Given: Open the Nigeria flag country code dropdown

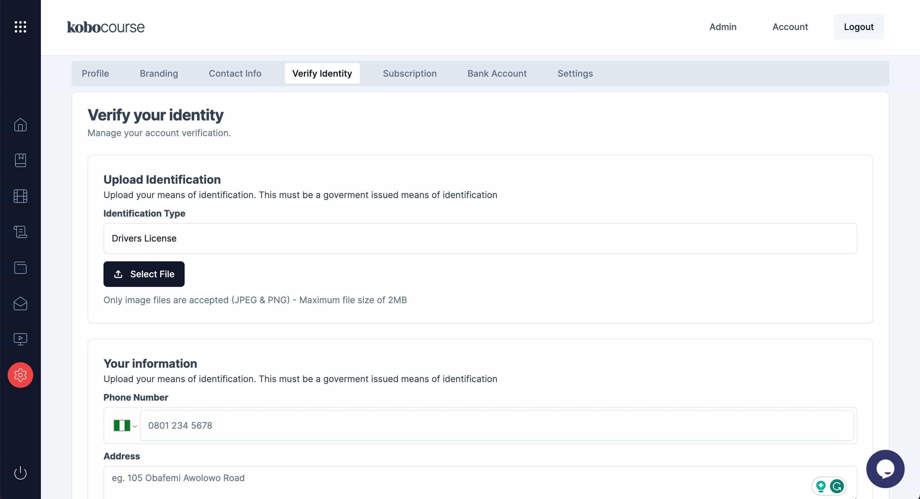Looking at the screenshot, I should click(x=125, y=426).
